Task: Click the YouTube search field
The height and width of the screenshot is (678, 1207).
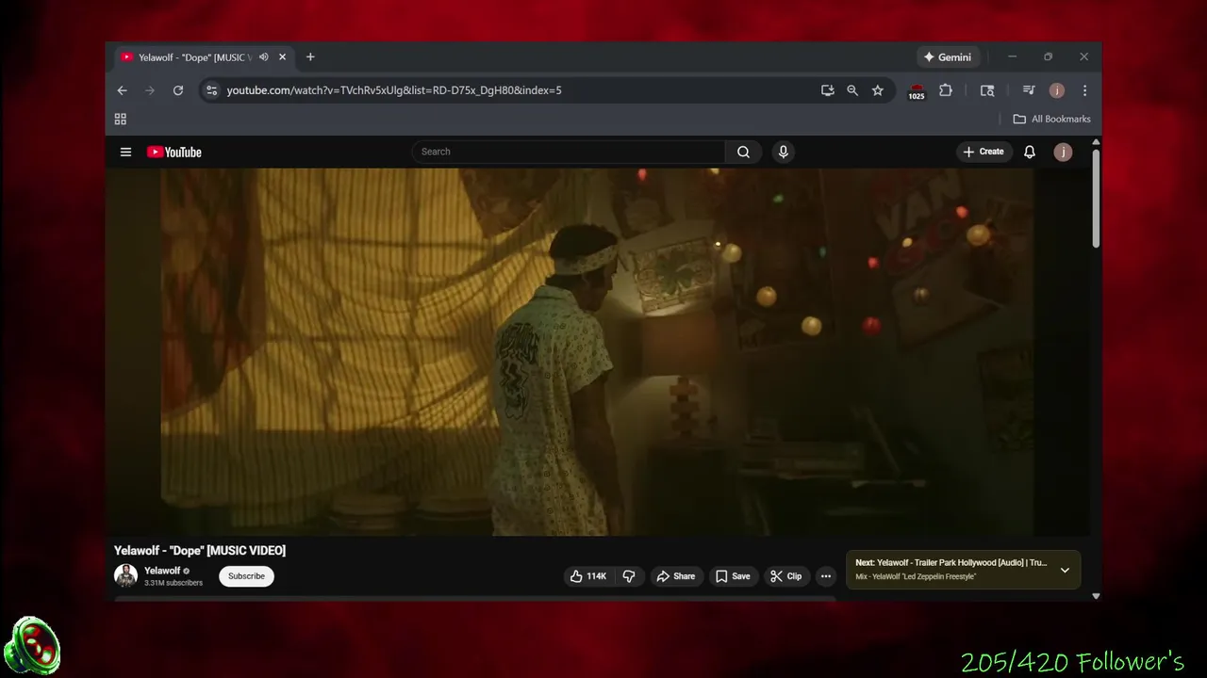Action: pyautogui.click(x=569, y=152)
